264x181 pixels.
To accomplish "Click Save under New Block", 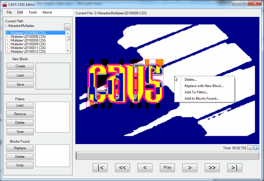I will (x=20, y=84).
